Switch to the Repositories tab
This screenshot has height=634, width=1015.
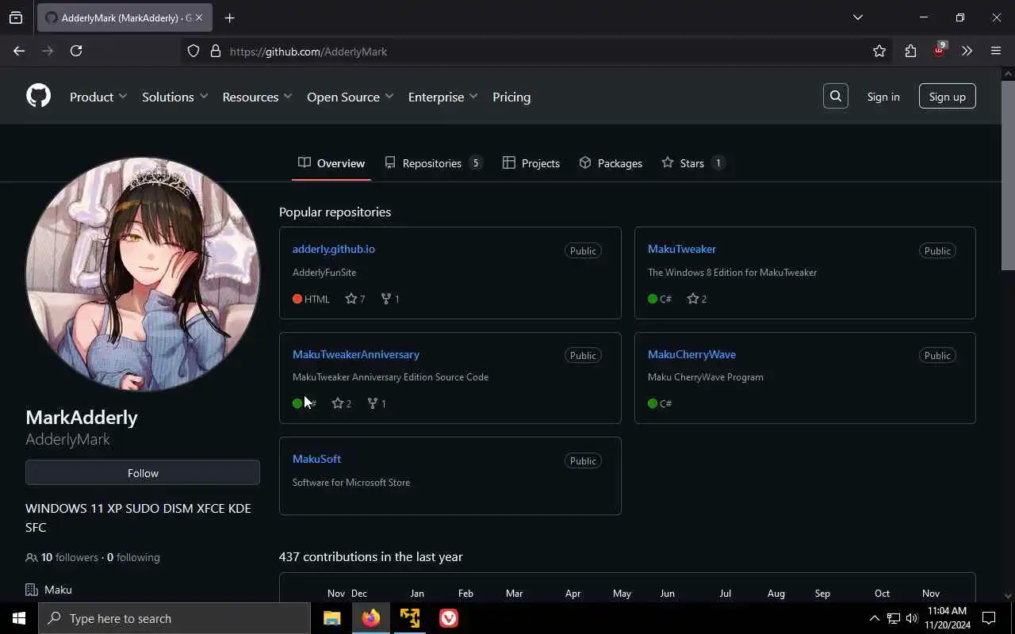pyautogui.click(x=433, y=162)
